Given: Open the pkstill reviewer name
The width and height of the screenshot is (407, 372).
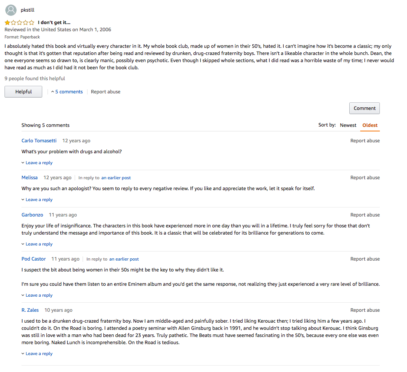Looking at the screenshot, I should [x=28, y=10].
